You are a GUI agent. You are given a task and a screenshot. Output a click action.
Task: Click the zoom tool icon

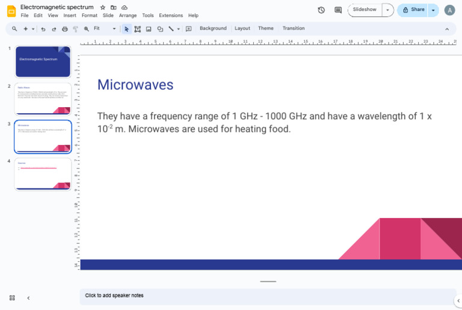(x=87, y=29)
